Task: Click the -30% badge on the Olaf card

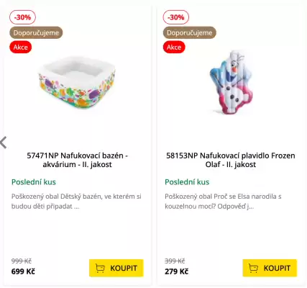Action: pos(176,17)
